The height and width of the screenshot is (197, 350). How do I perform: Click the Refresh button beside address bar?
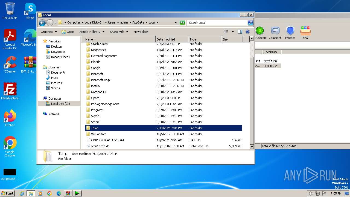click(x=182, y=23)
